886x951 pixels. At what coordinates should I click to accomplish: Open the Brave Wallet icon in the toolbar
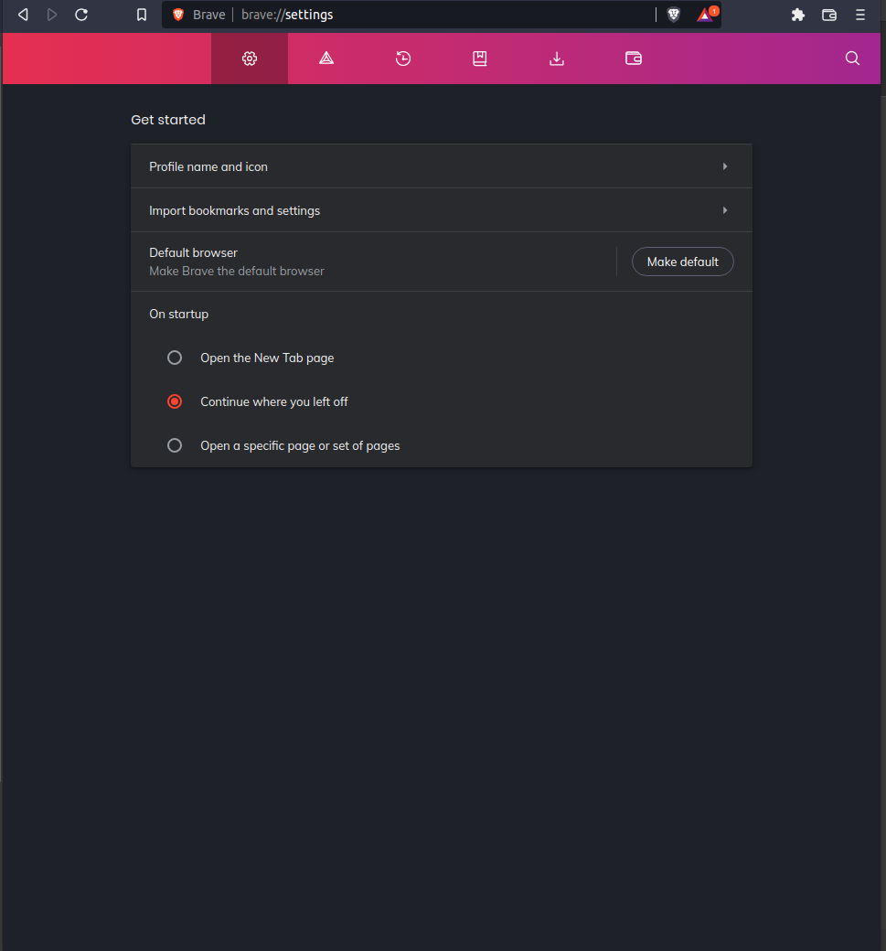point(633,58)
